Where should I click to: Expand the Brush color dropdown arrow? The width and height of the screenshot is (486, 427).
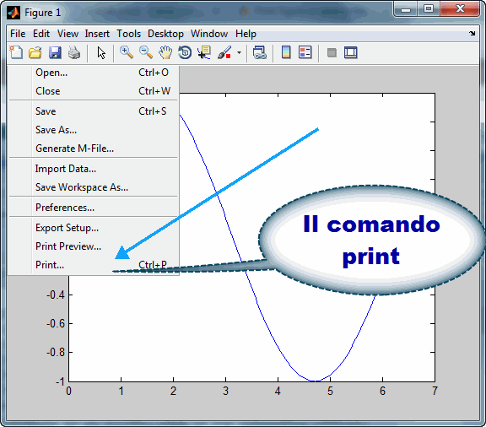tap(239, 52)
